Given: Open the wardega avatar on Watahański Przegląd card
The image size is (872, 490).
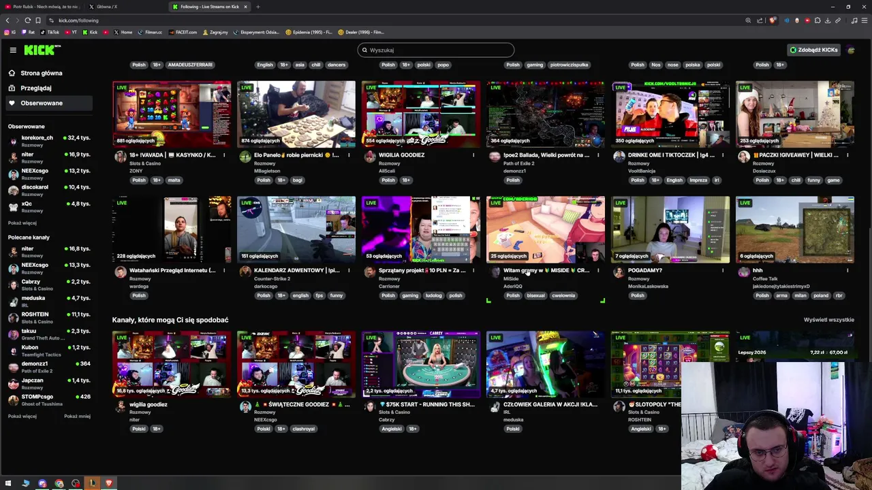Looking at the screenshot, I should [120, 272].
